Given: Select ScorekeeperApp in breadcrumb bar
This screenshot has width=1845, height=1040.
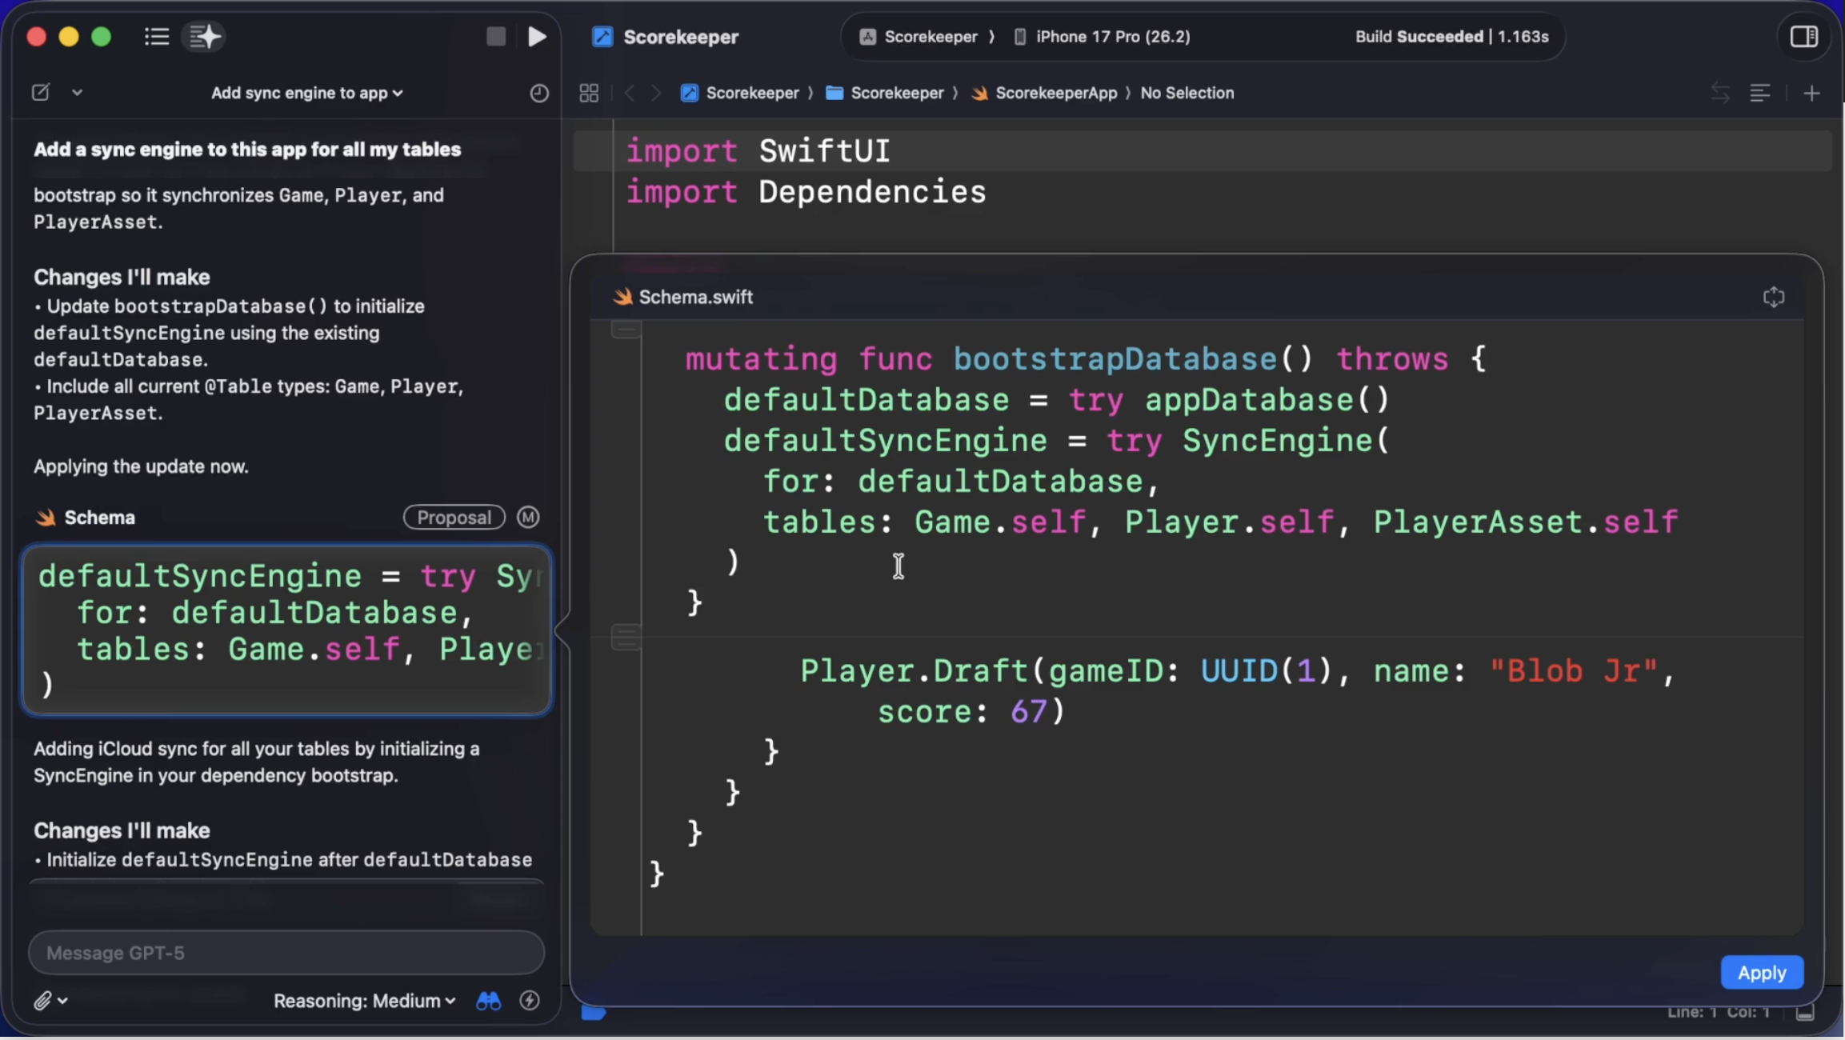Looking at the screenshot, I should click(x=1055, y=93).
